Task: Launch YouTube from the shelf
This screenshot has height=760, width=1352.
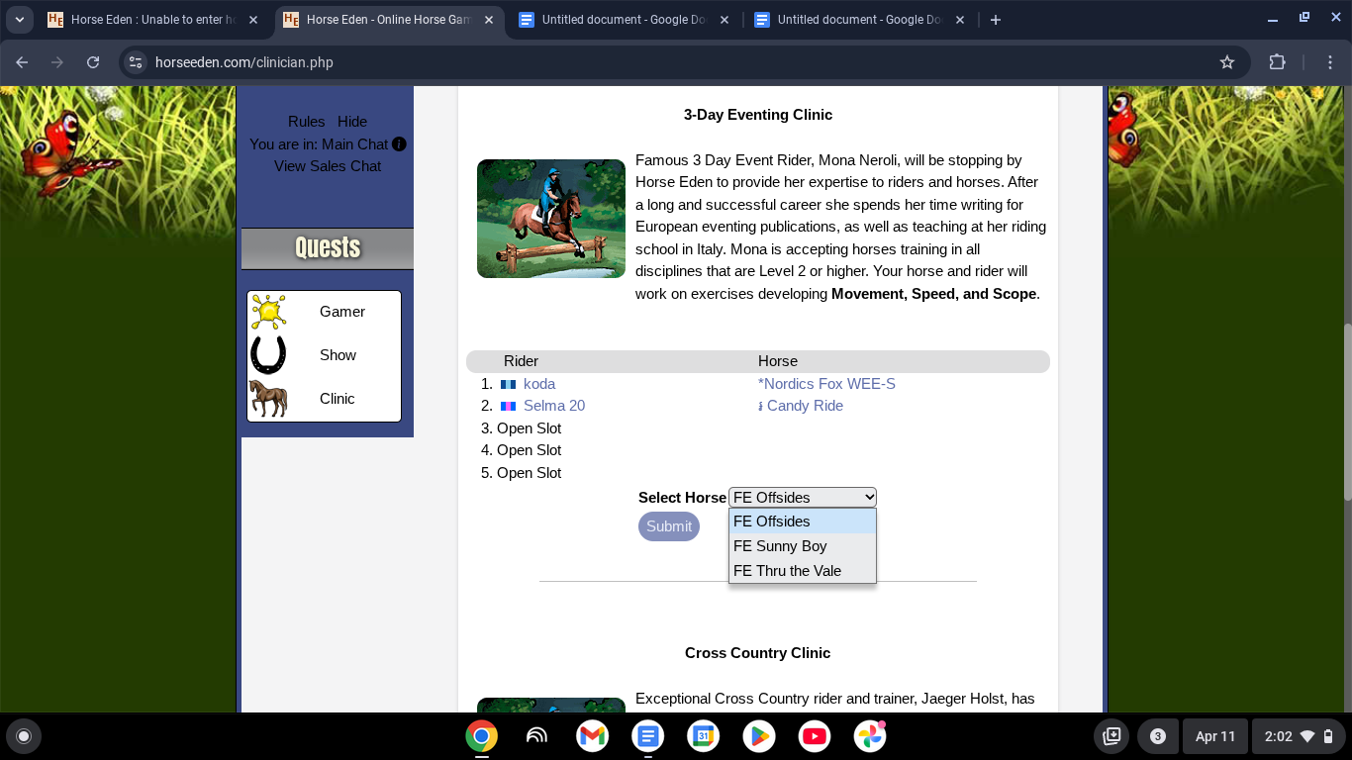Action: click(x=815, y=736)
